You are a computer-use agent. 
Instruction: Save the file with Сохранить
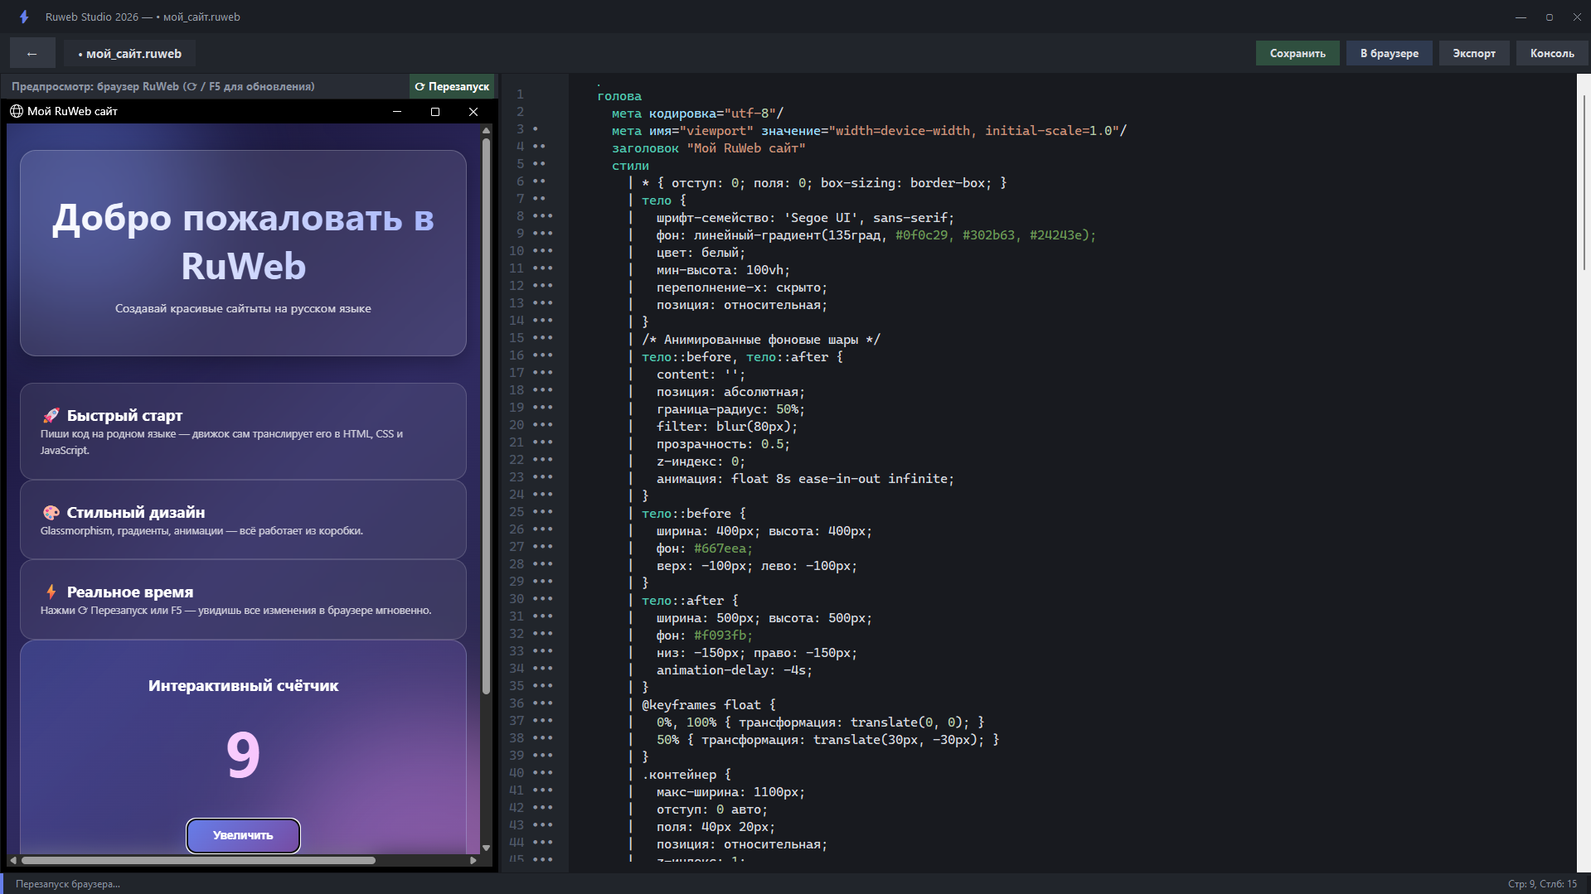[x=1298, y=54]
